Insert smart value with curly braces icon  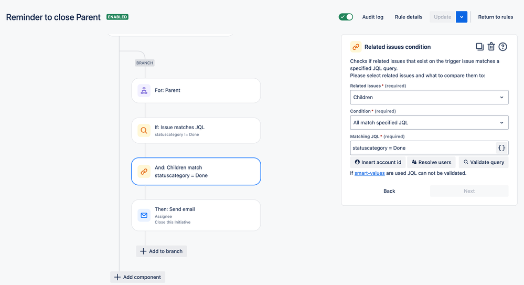click(501, 148)
